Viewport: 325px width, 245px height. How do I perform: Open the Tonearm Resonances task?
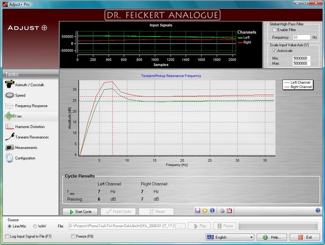(31, 137)
